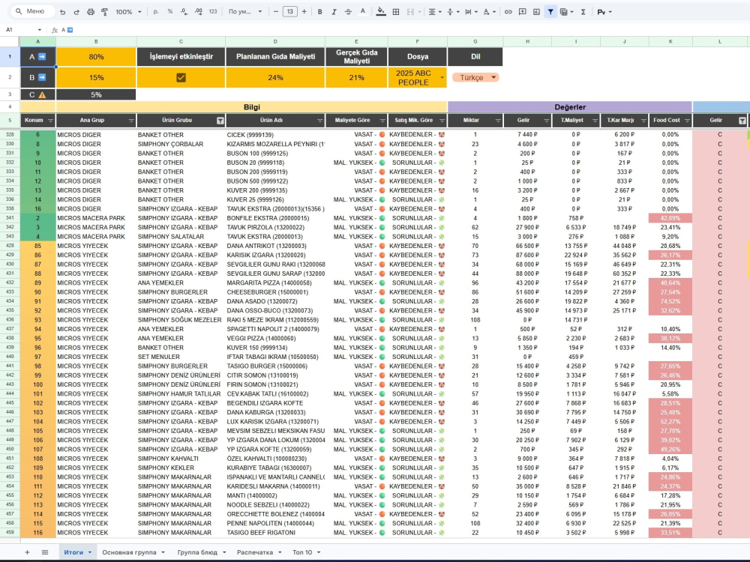750x562 pixels.
Task: Select the 80% cell in row A
Action: (x=96, y=56)
